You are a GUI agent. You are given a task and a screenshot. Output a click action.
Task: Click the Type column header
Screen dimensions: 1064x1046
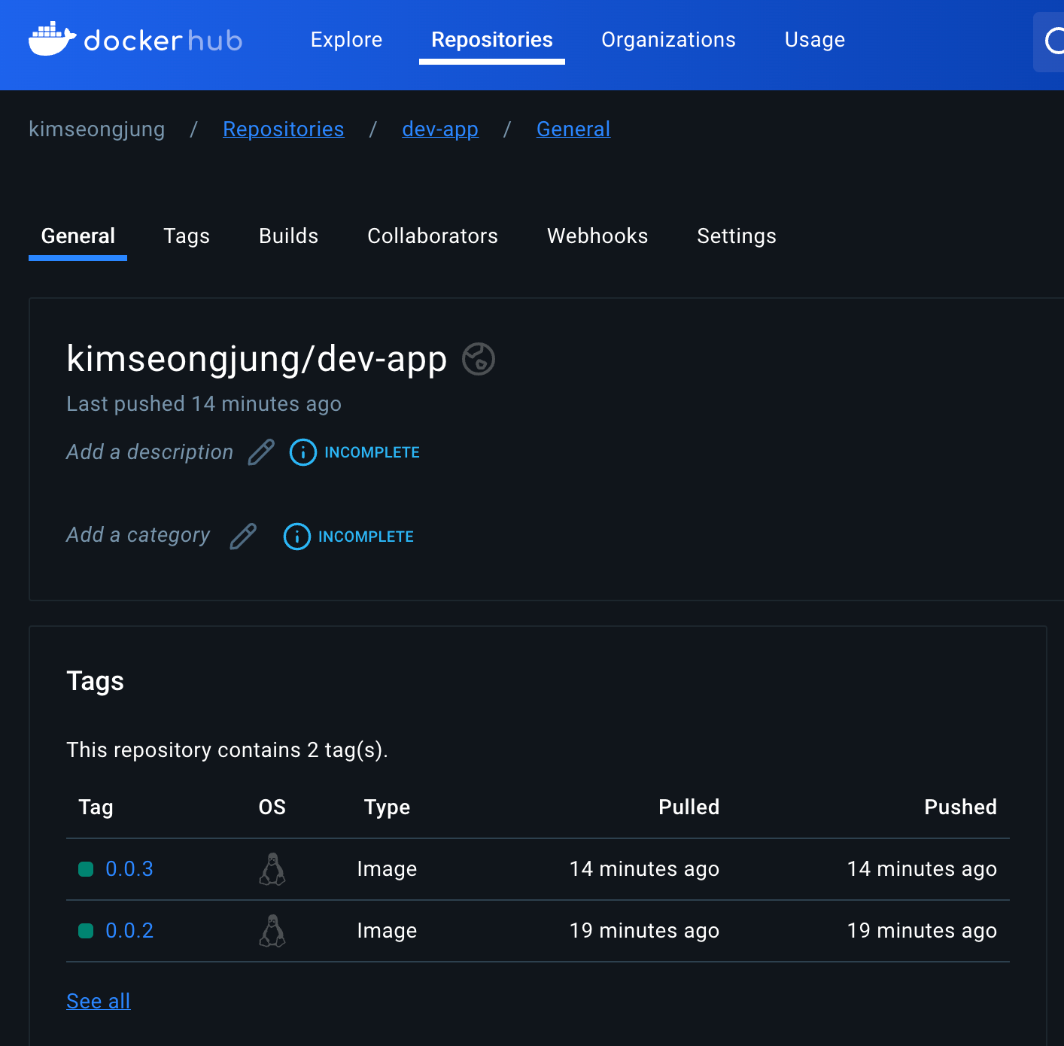(387, 807)
